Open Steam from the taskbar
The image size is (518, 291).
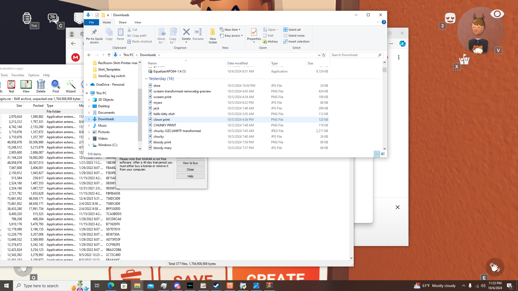click(216, 286)
